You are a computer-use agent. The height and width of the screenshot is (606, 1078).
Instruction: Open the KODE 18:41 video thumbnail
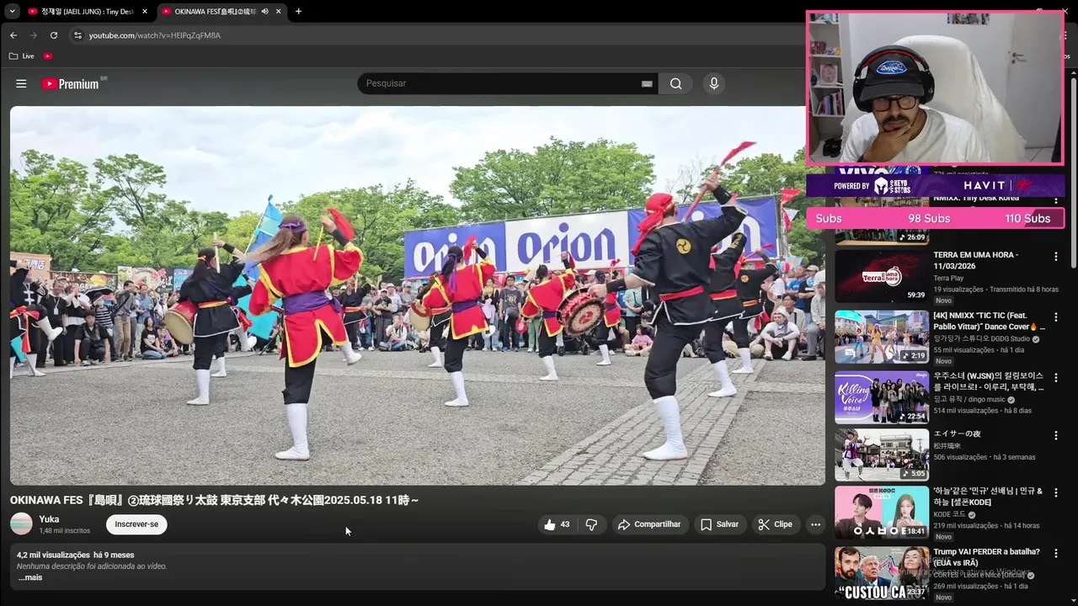882,512
